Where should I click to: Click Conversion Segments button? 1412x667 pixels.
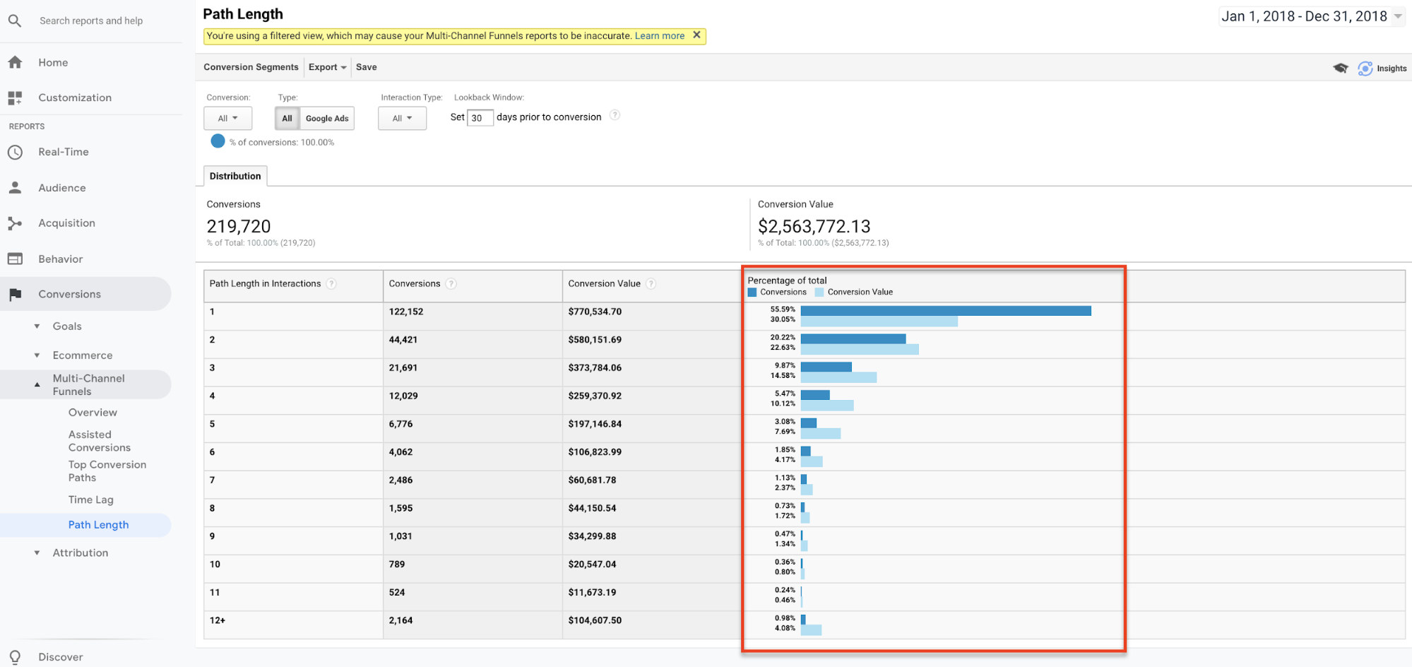[x=251, y=67]
